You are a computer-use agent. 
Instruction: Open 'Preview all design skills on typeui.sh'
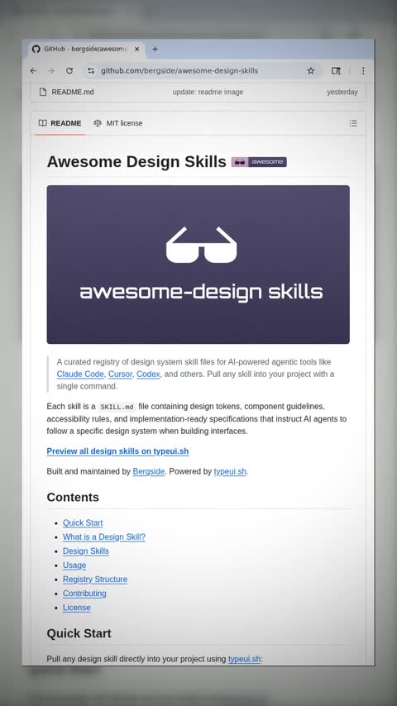pos(117,451)
